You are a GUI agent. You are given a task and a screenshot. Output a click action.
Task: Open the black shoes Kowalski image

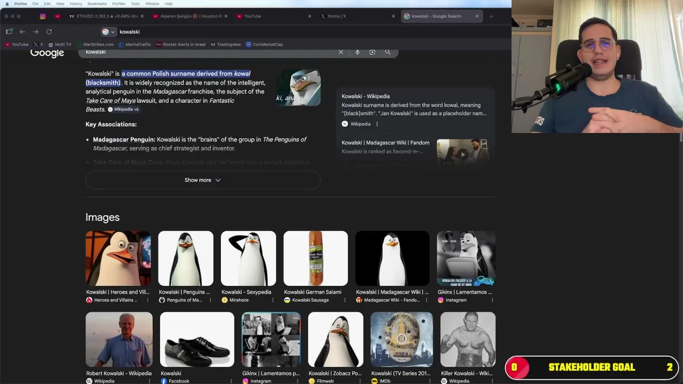tap(197, 340)
